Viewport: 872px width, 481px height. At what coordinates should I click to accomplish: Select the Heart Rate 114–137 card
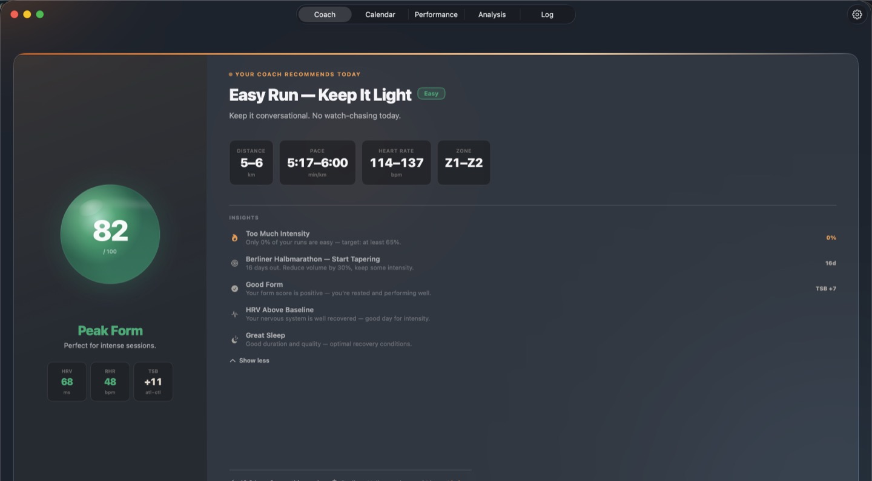point(396,162)
